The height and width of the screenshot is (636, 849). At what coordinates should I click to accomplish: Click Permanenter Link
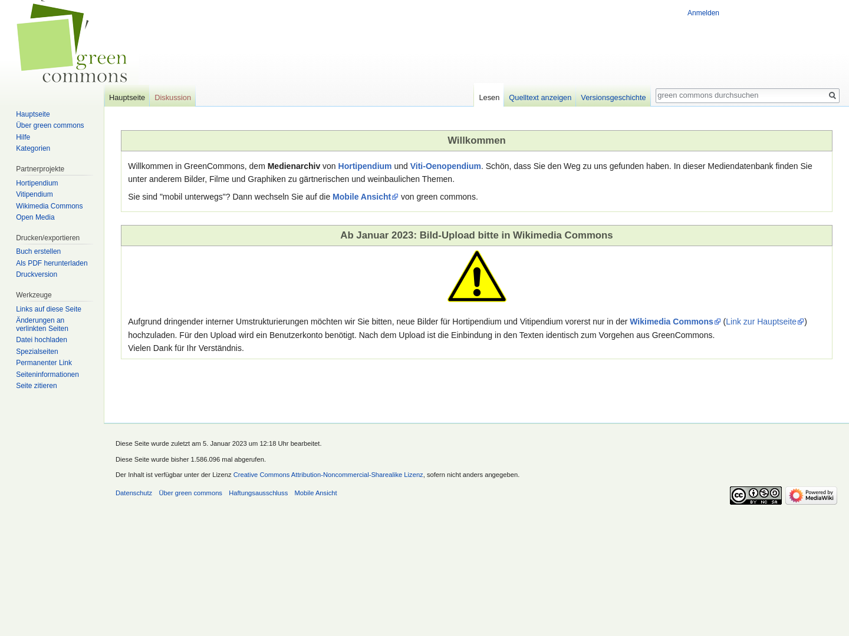tap(44, 363)
